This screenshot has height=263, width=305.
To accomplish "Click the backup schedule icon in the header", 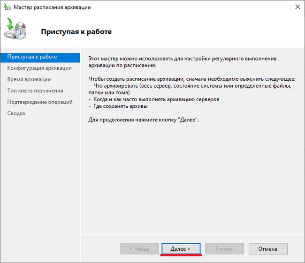I will (17, 30).
